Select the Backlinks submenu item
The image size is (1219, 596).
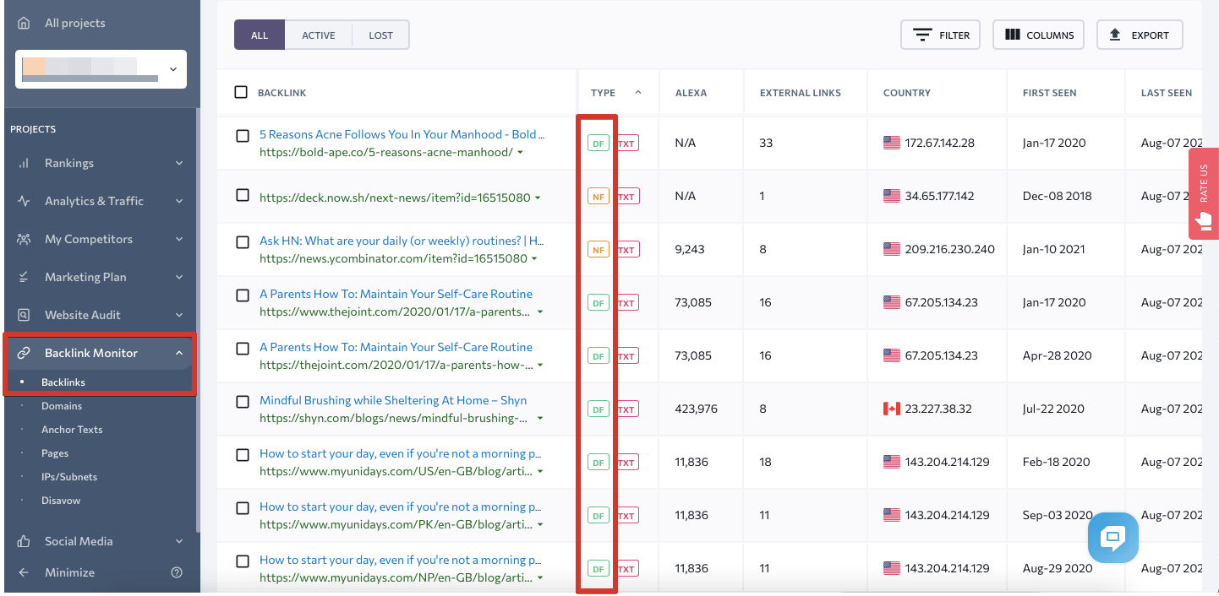(x=63, y=382)
